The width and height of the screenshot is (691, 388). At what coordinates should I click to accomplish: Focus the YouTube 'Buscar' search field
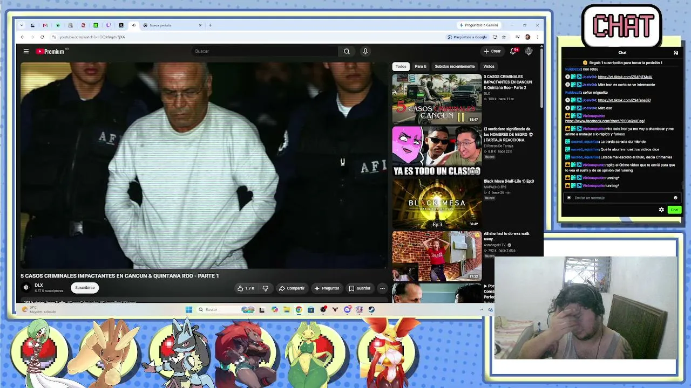pos(265,51)
